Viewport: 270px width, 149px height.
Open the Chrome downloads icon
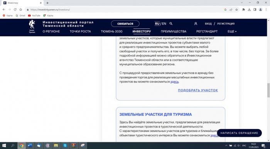click(249, 10)
